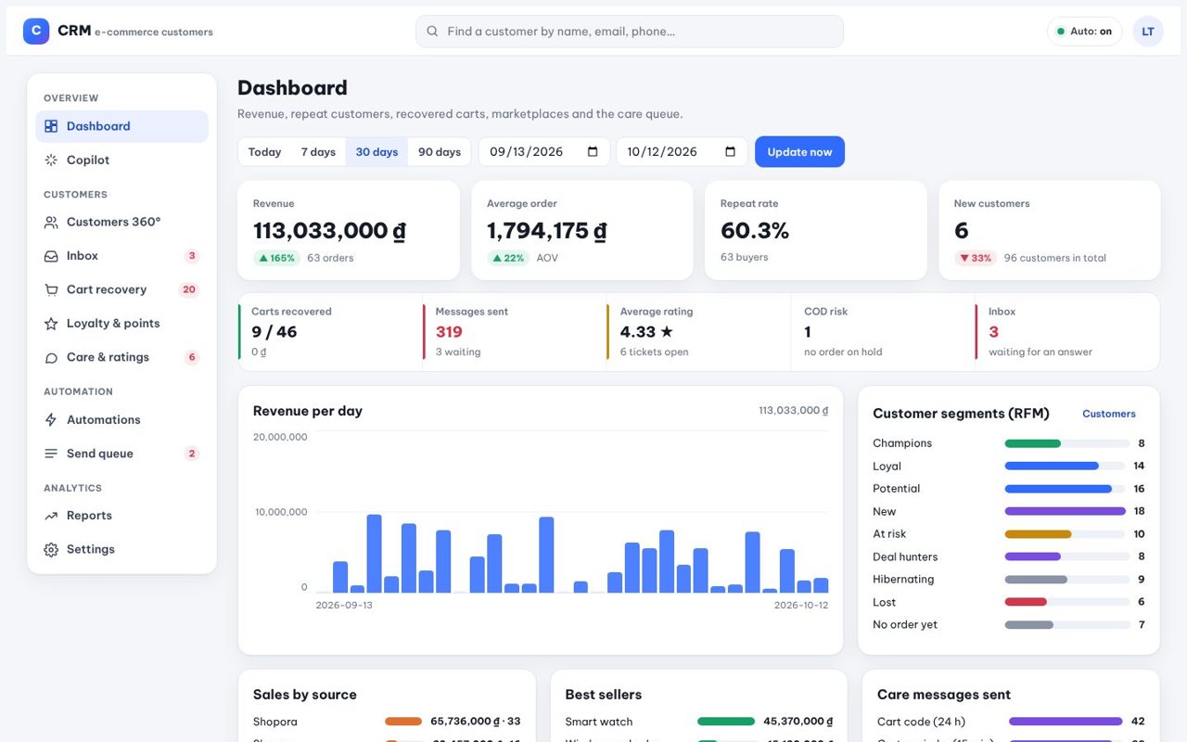Click the 09/13/2026 start date field
The image size is (1187, 742).
tap(544, 152)
